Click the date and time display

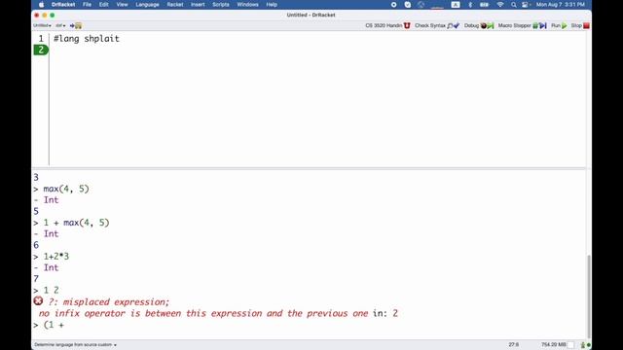point(561,4)
